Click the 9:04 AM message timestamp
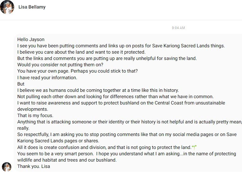 coord(178,28)
